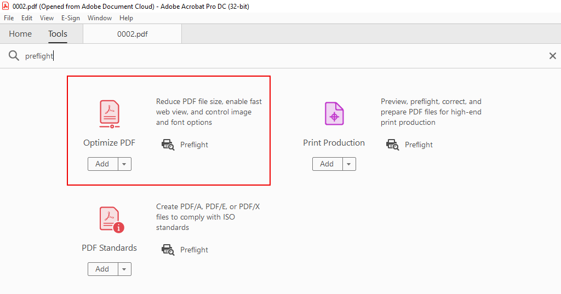Image resolution: width=561 pixels, height=294 pixels.
Task: Open the Window menu
Action: [x=100, y=18]
